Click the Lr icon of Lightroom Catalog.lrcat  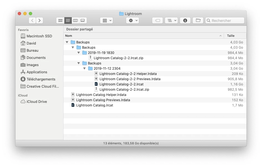73,105
